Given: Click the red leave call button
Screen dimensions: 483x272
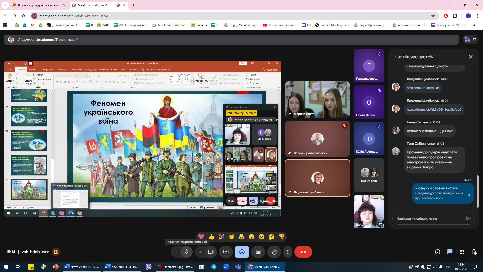Looking at the screenshot, I should (303, 252).
